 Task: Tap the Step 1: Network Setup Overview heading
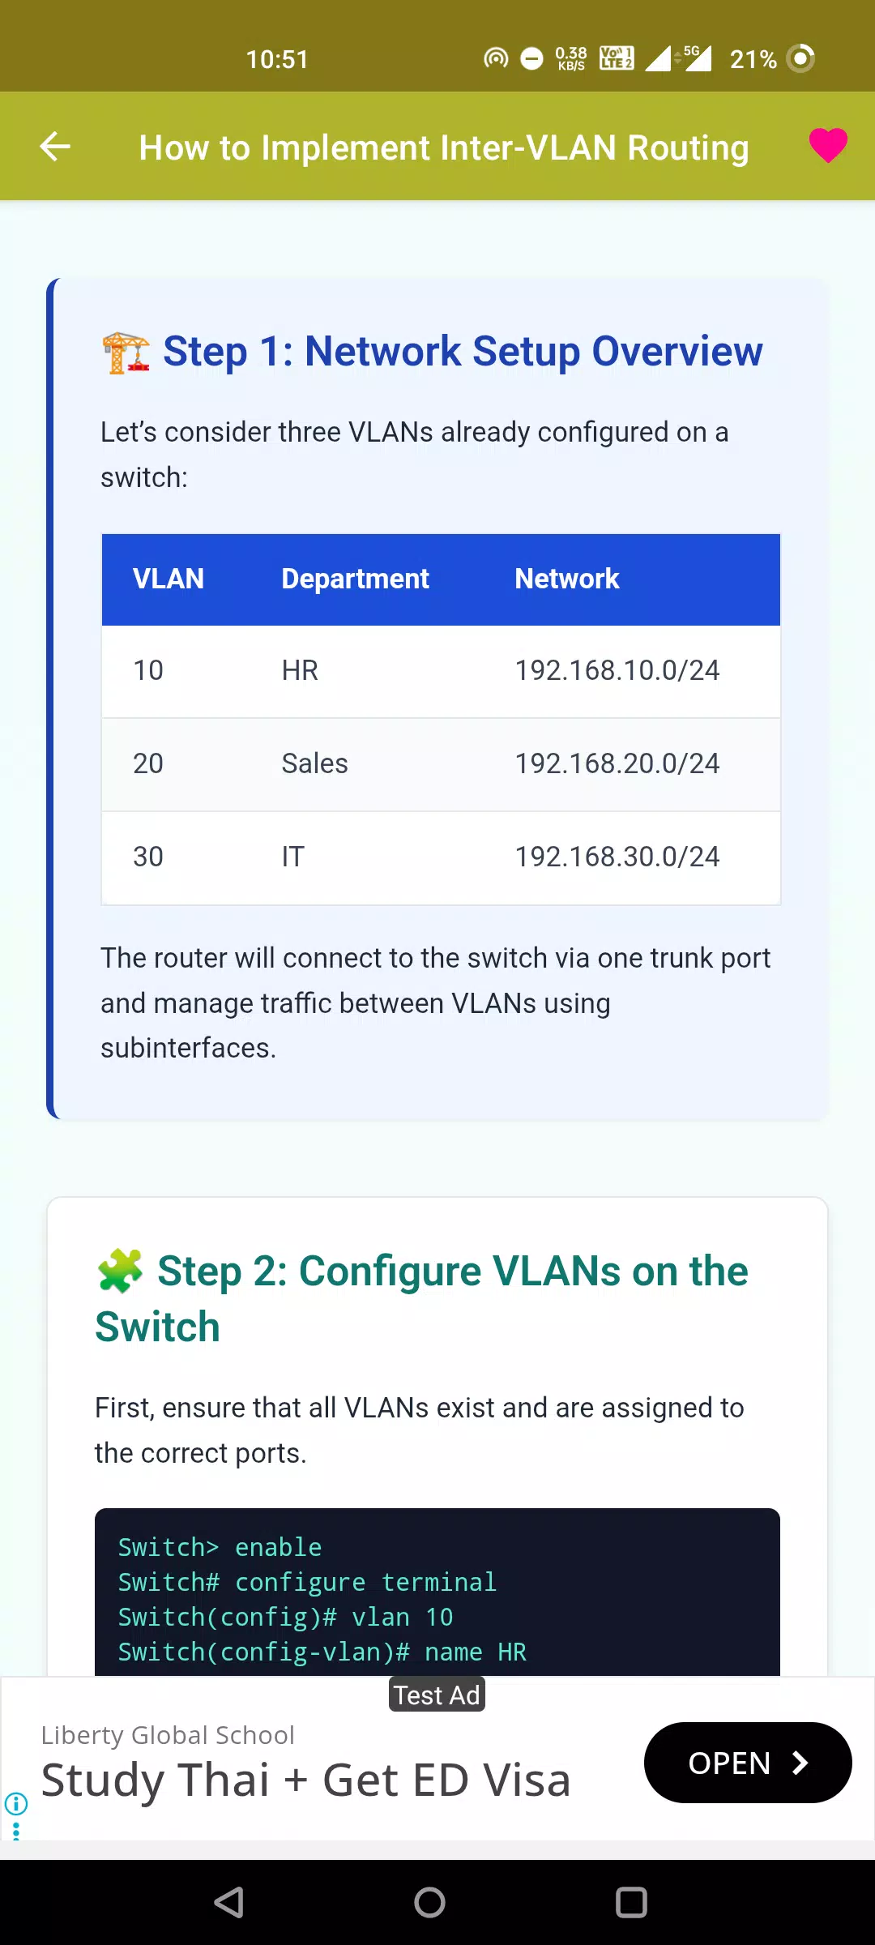tap(463, 351)
